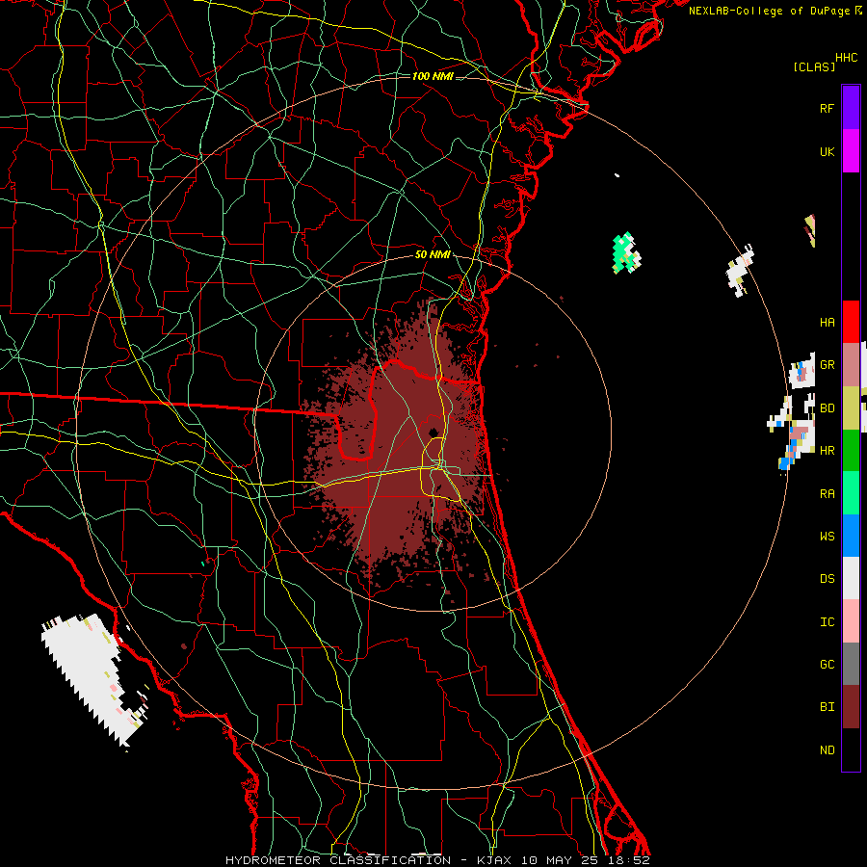Click the BI brown legend swatch
The height and width of the screenshot is (867, 867).
pos(851,707)
